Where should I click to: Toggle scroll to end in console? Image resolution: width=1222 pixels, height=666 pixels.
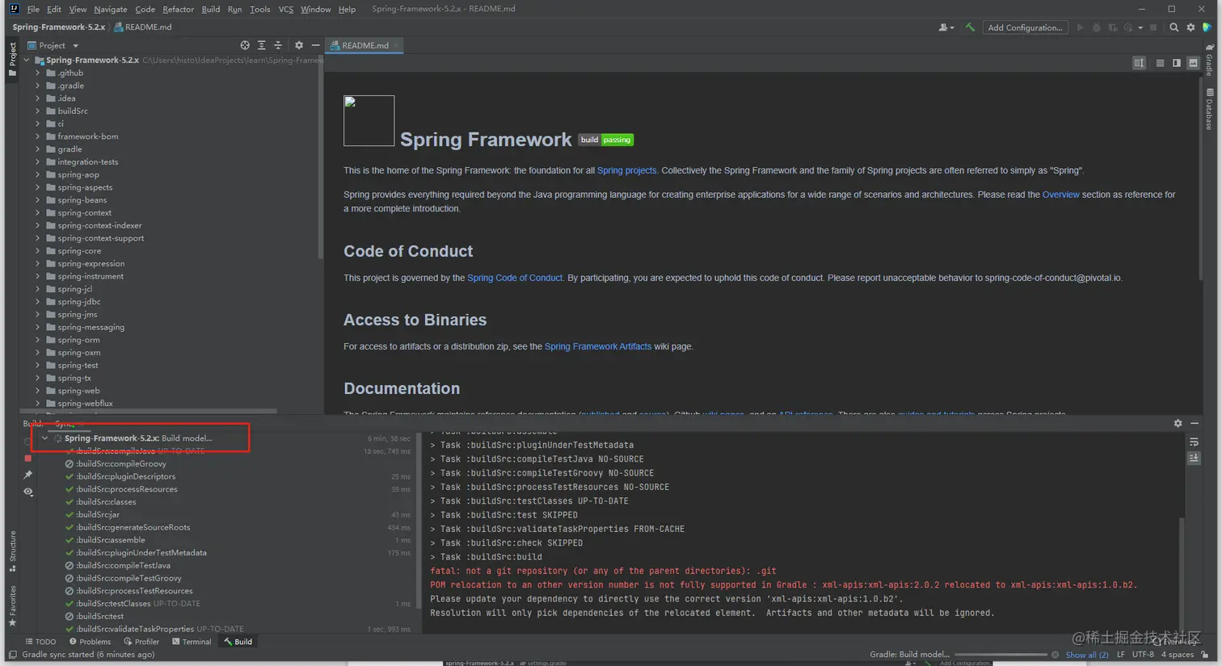(1194, 458)
